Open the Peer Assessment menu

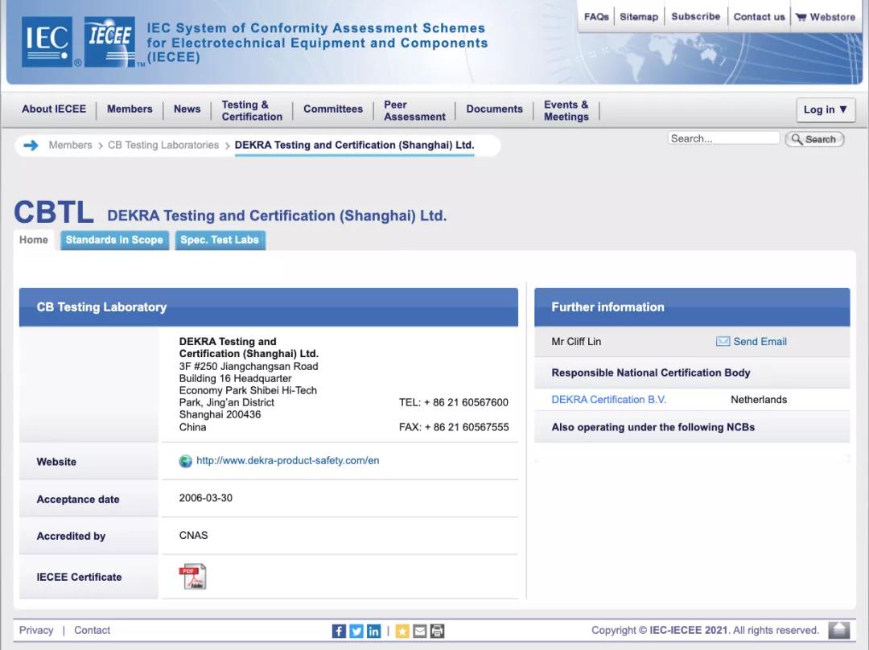pyautogui.click(x=414, y=110)
